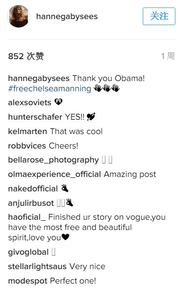
Task: Open the 1 周 post timestamp
Action: (168, 56)
